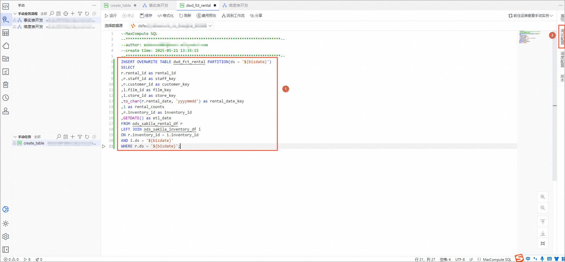
Task: Jump to bottom with the down-arrow button
Action: pos(543,233)
